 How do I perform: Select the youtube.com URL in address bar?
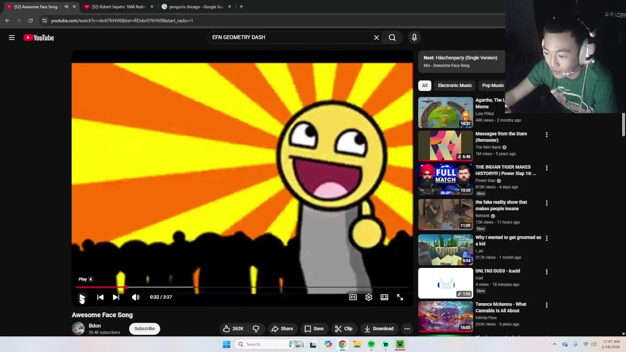[122, 21]
